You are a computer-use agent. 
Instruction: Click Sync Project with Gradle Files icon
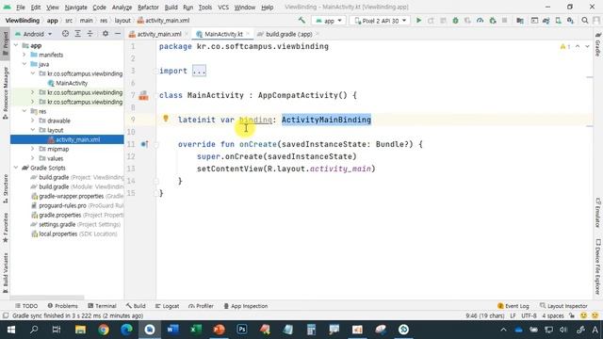(546, 21)
